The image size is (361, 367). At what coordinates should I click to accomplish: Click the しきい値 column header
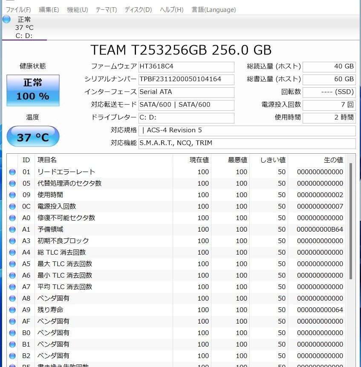(269, 160)
